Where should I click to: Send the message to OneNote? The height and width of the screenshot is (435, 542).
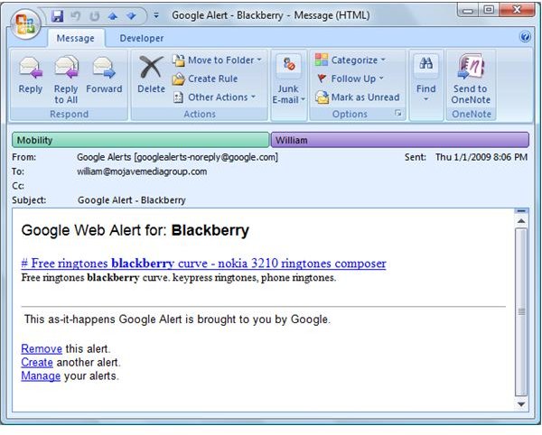(471, 79)
